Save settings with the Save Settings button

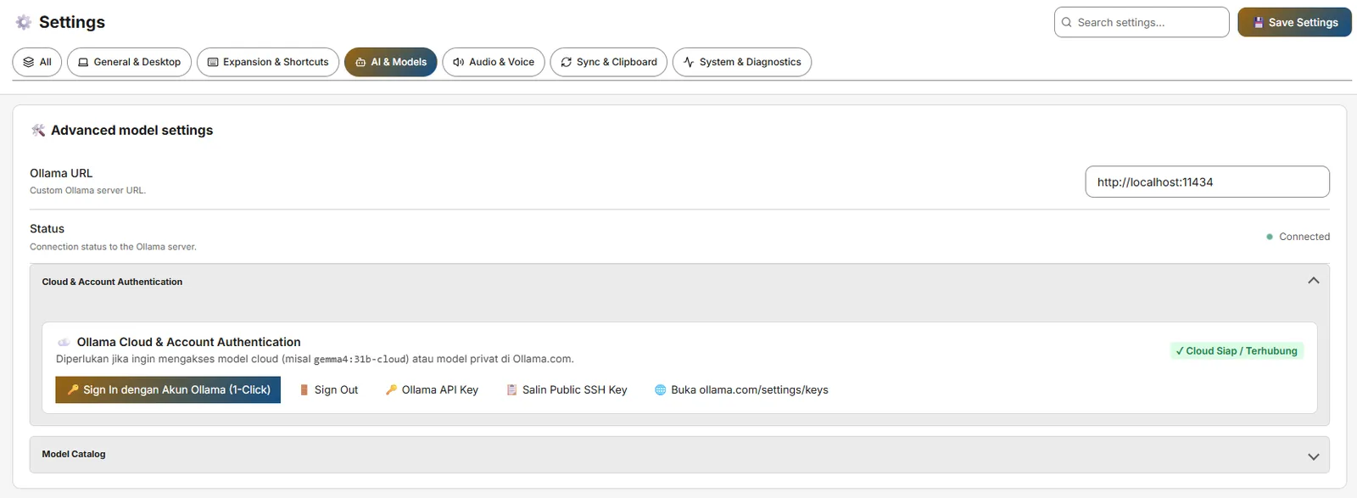tap(1294, 22)
